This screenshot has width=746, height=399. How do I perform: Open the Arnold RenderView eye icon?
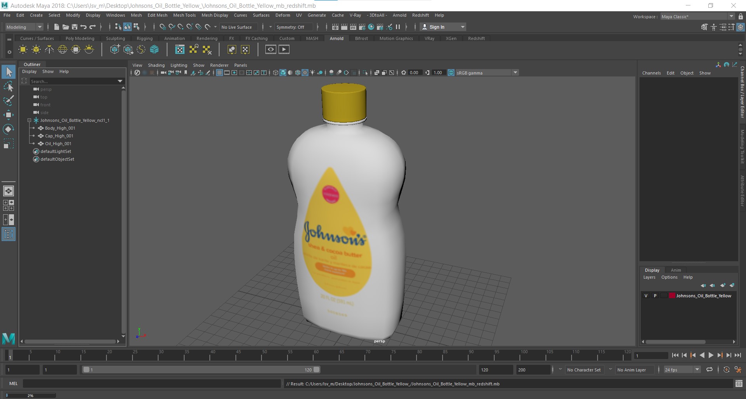click(271, 49)
